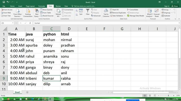181x101 pixels.
Task: Switch to the Review tab
Action: (x=58, y=6)
